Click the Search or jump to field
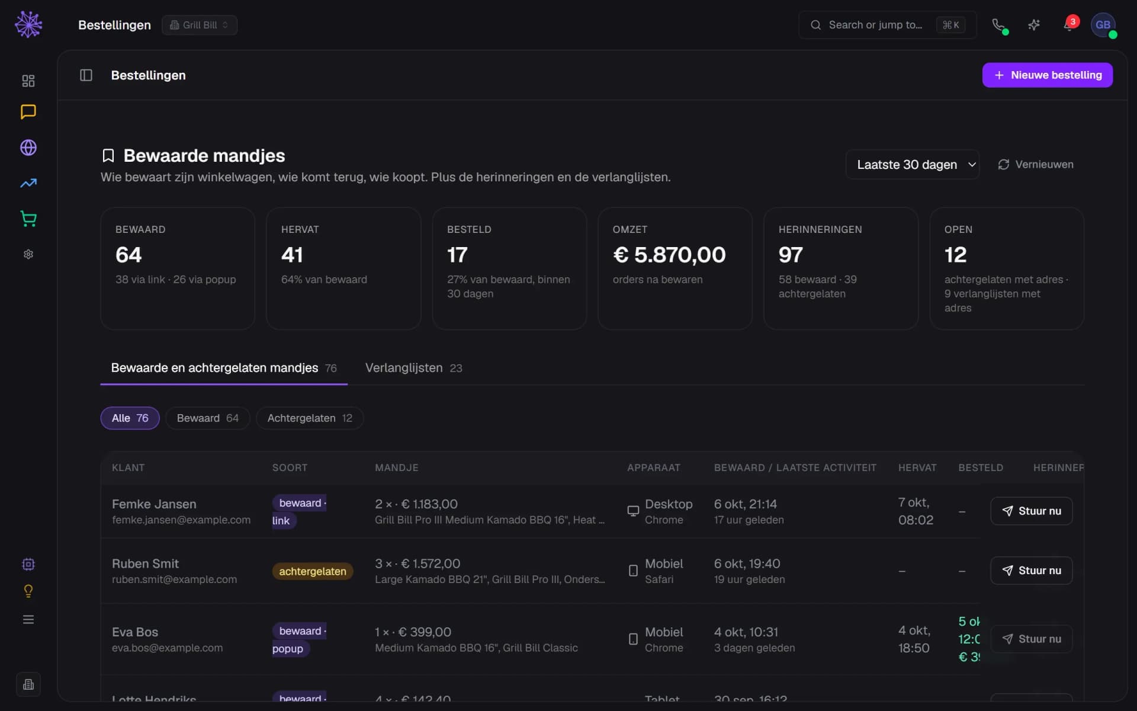 click(x=887, y=25)
